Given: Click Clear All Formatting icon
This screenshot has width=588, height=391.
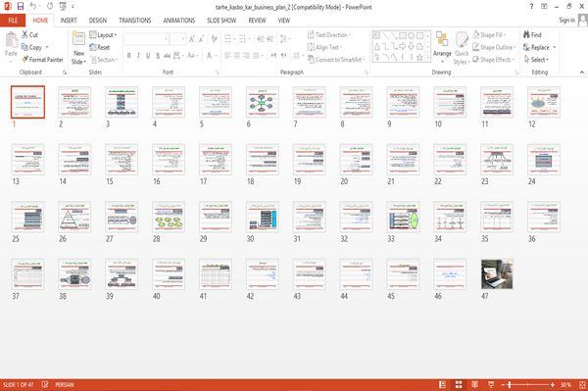Looking at the screenshot, I should pyautogui.click(x=214, y=38).
